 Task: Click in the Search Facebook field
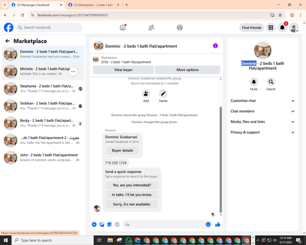pos(49,28)
